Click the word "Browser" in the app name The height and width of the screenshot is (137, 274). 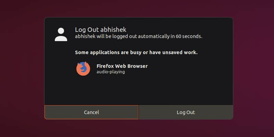[137, 66]
